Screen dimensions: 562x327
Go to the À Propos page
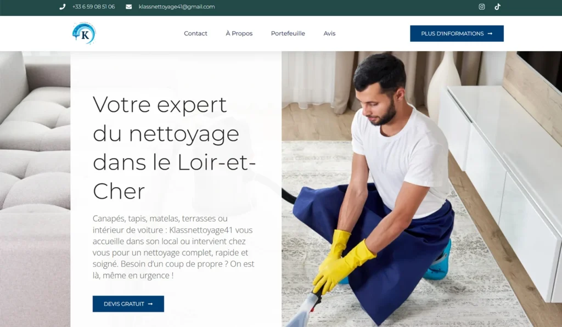(x=239, y=33)
